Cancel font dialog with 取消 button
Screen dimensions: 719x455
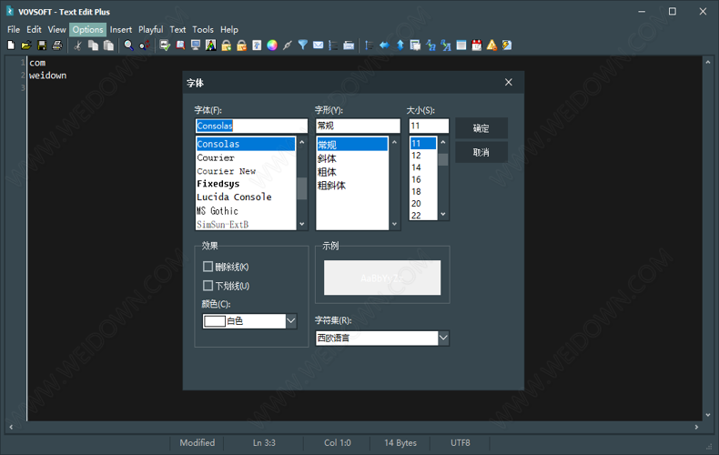coord(481,152)
